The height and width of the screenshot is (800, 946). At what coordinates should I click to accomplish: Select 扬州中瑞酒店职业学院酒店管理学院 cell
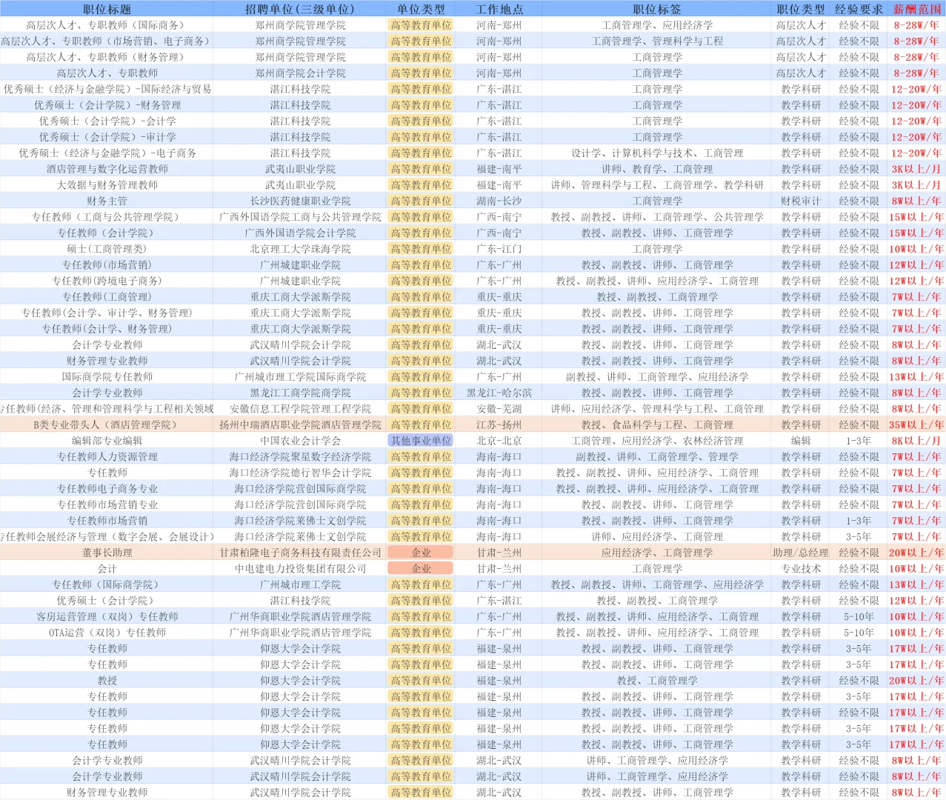point(300,425)
